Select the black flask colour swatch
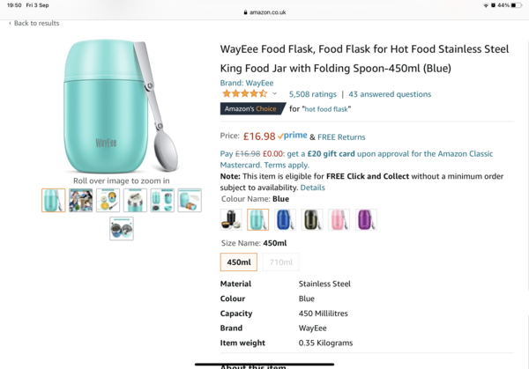This screenshot has height=369, width=529. click(231, 219)
